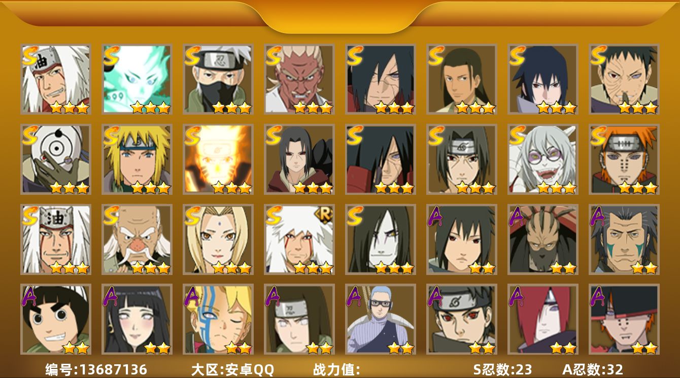Tap Rock Lee's grinning bowl-cut A-rank portrait
The width and height of the screenshot is (680, 378).
pos(56,319)
